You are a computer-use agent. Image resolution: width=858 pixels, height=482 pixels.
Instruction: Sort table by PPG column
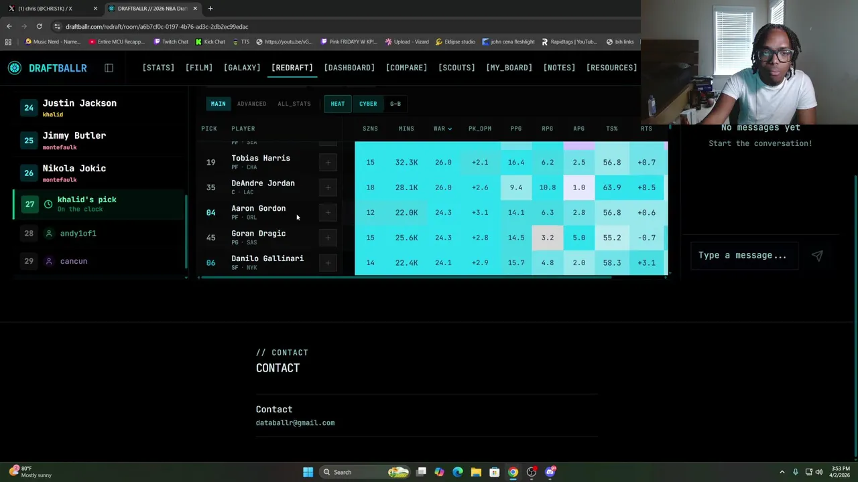pyautogui.click(x=516, y=129)
